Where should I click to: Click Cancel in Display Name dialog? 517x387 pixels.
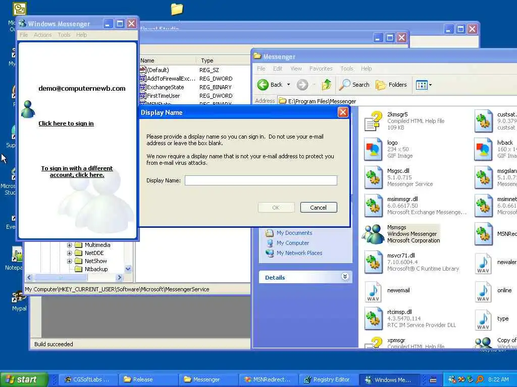(319, 208)
